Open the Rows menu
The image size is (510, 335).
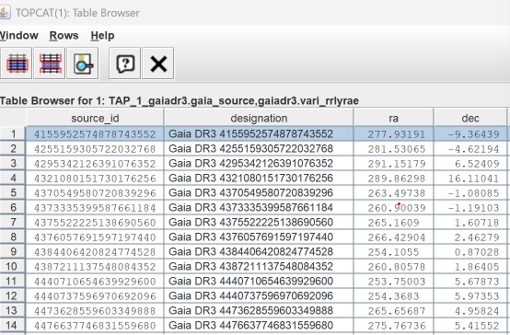click(64, 35)
